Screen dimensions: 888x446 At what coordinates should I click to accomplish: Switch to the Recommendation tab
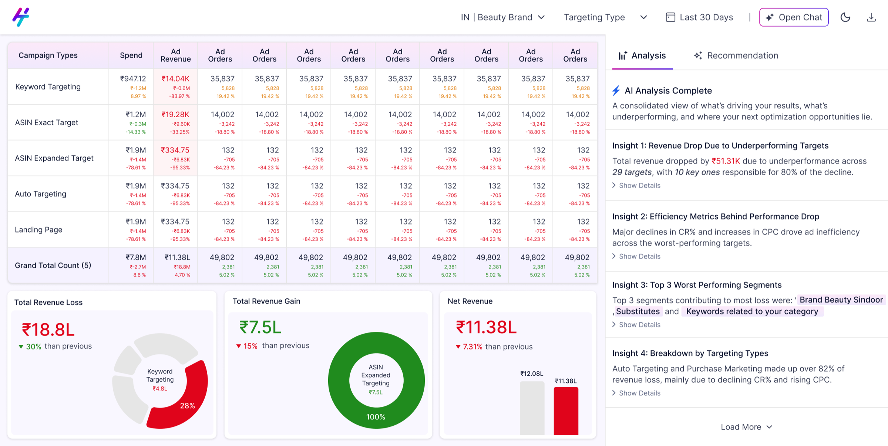[736, 55]
